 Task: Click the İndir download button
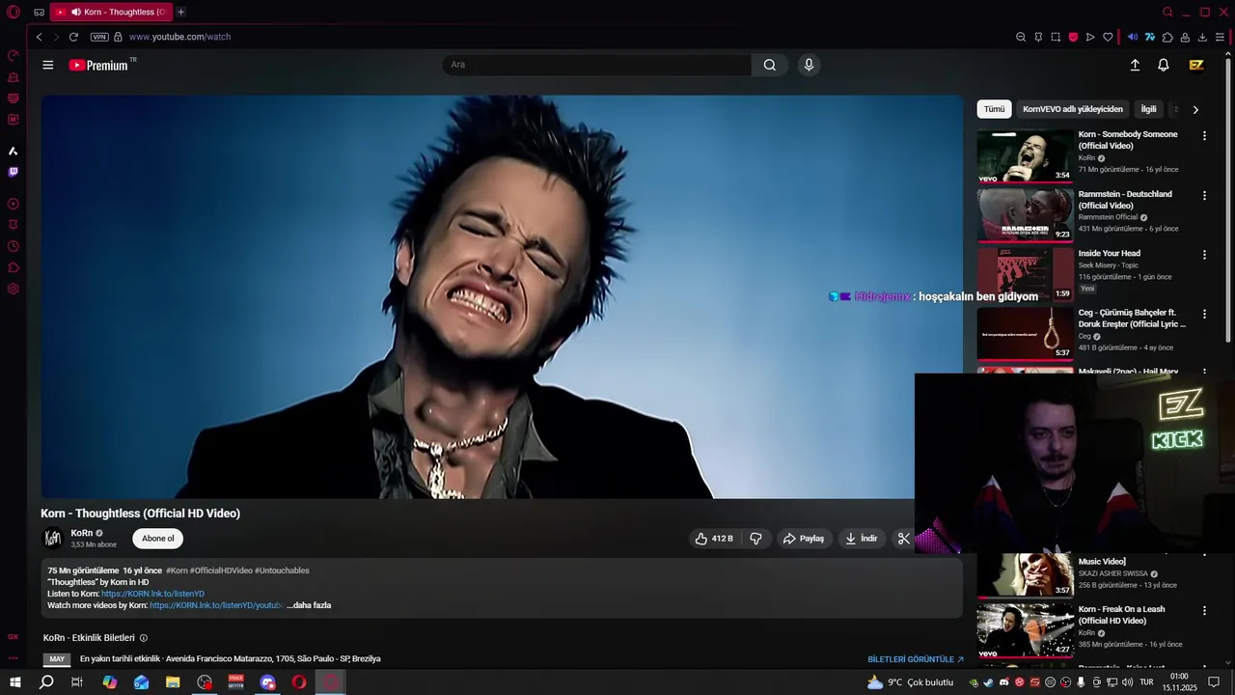(x=861, y=539)
